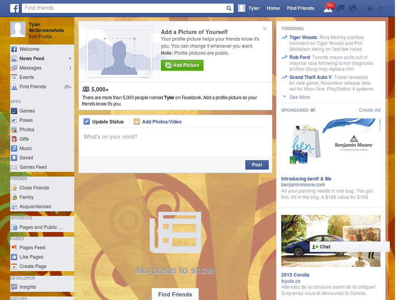The width and height of the screenshot is (400, 300).
Task: Open Rob Ford trending topic
Action: point(300,57)
